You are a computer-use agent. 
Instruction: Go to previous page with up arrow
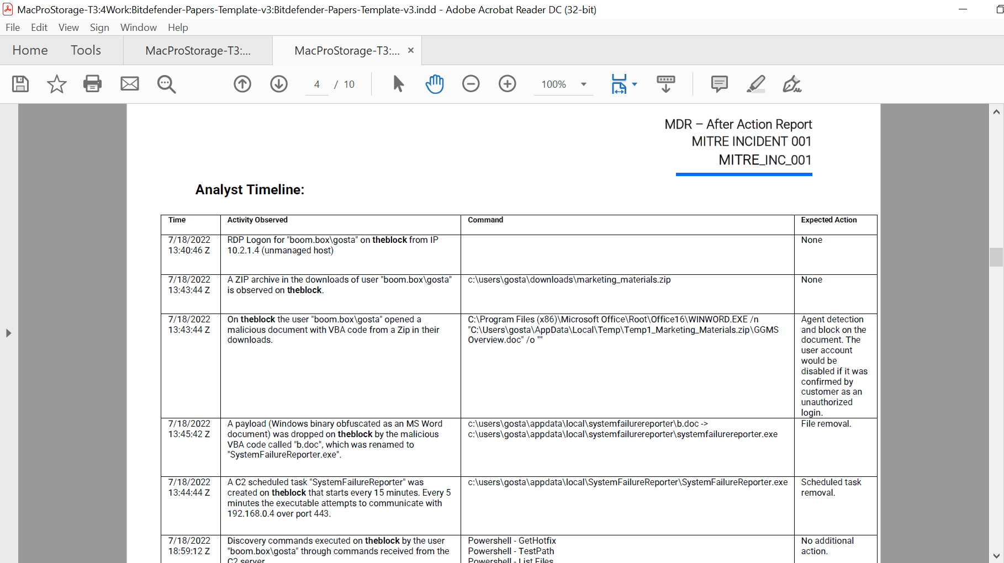pyautogui.click(x=242, y=84)
